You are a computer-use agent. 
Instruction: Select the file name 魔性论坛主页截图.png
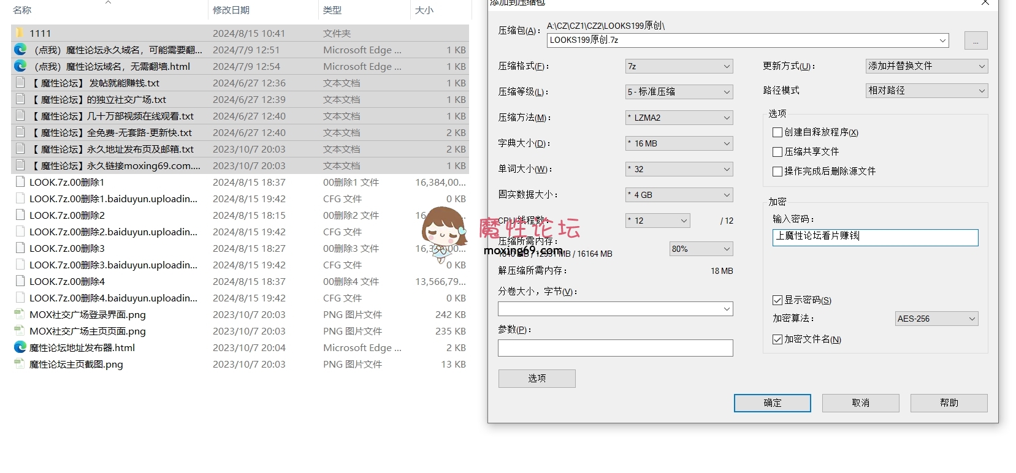76,364
